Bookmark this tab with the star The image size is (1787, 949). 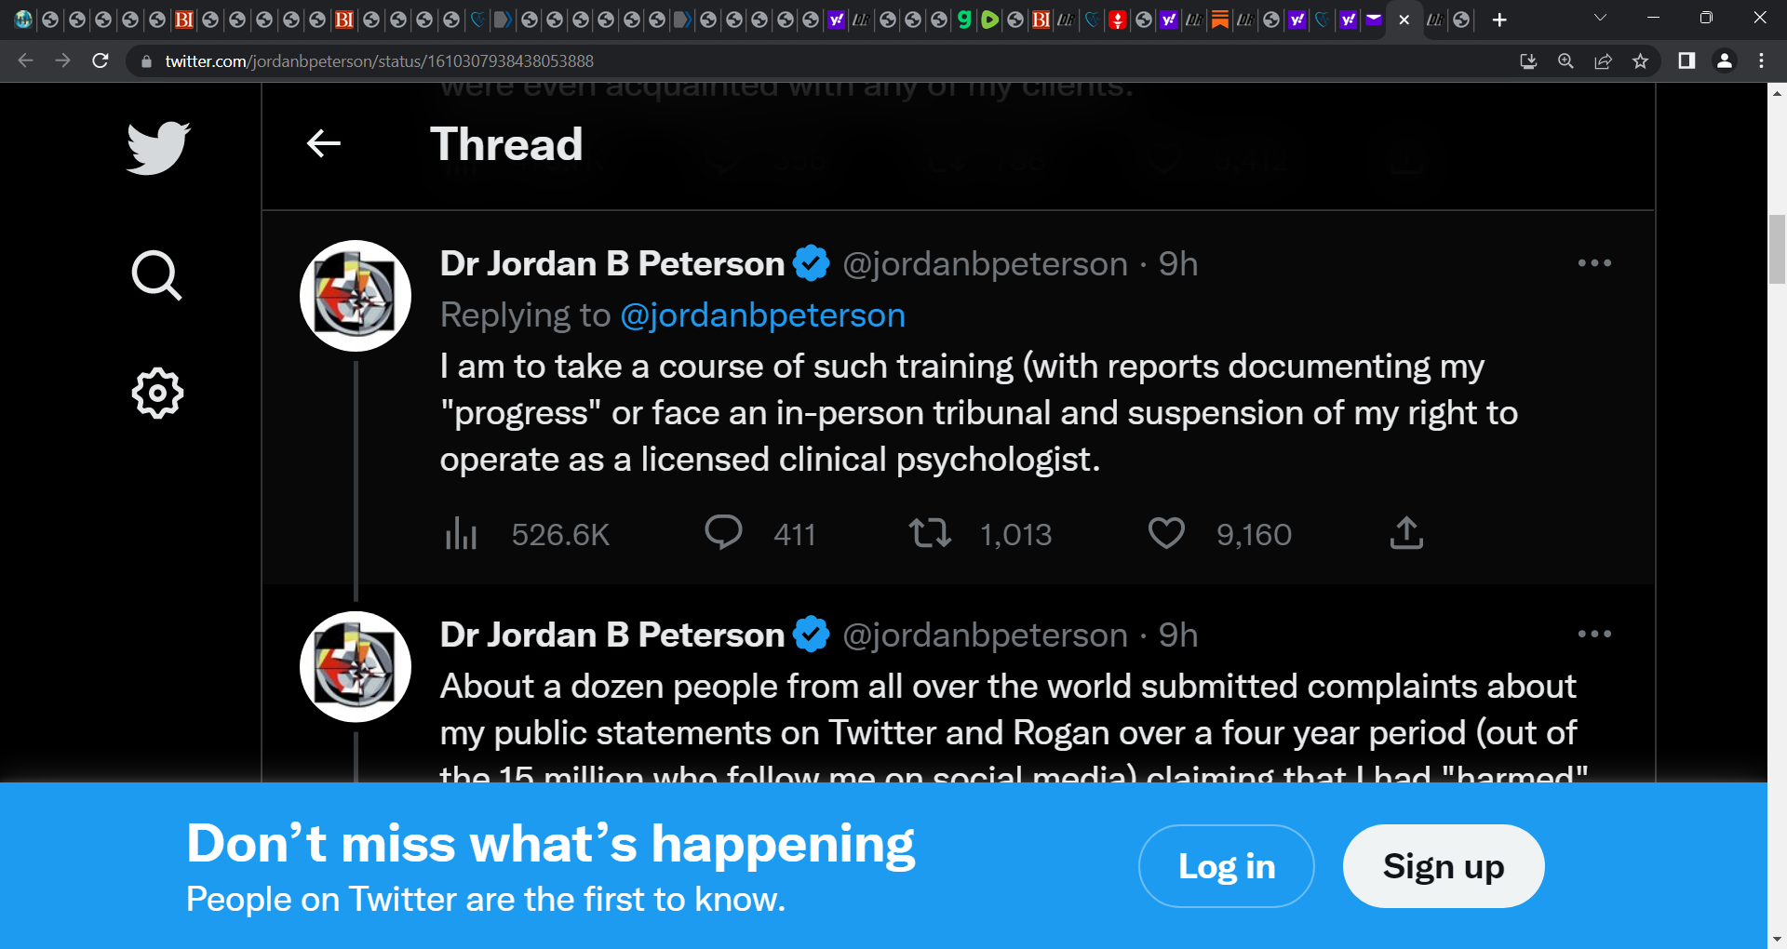click(1640, 61)
